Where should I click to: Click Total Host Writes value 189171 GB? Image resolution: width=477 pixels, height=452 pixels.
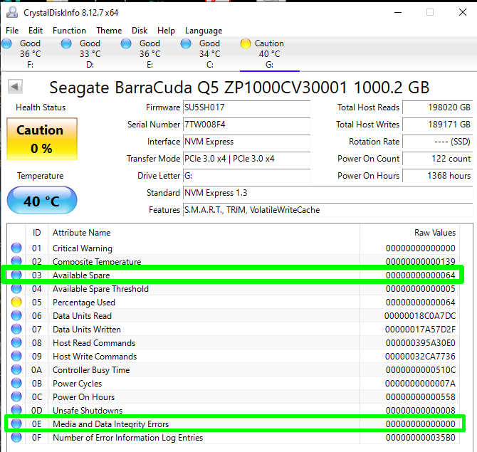pos(438,125)
